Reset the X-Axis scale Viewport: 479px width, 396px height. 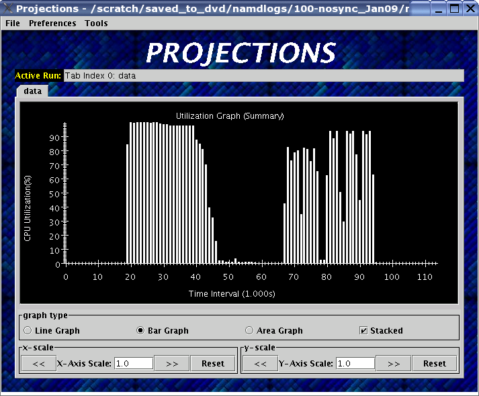tap(212, 363)
